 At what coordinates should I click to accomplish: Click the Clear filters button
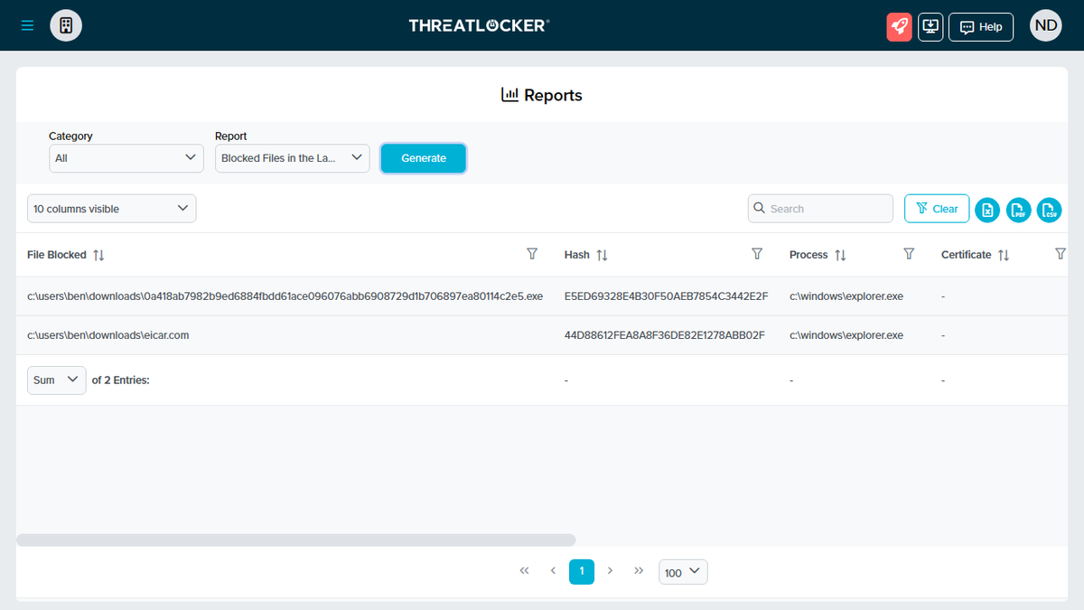point(937,208)
